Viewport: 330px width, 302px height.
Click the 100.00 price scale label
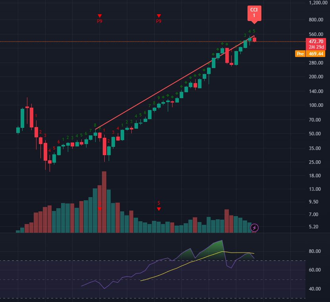tap(316, 105)
